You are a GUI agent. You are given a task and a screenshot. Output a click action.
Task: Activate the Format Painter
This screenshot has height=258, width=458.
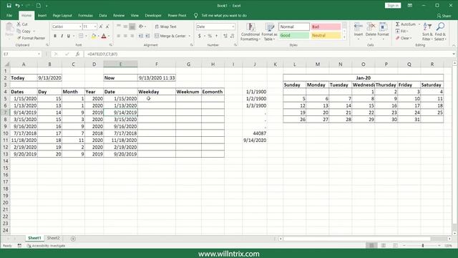click(31, 38)
